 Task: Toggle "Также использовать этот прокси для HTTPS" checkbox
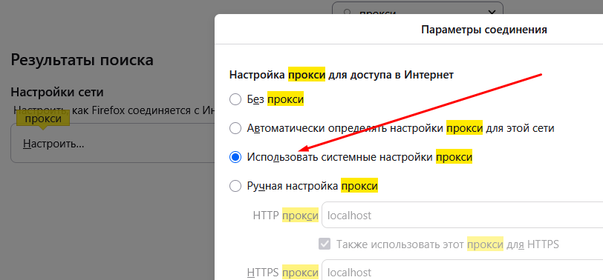[325, 244]
